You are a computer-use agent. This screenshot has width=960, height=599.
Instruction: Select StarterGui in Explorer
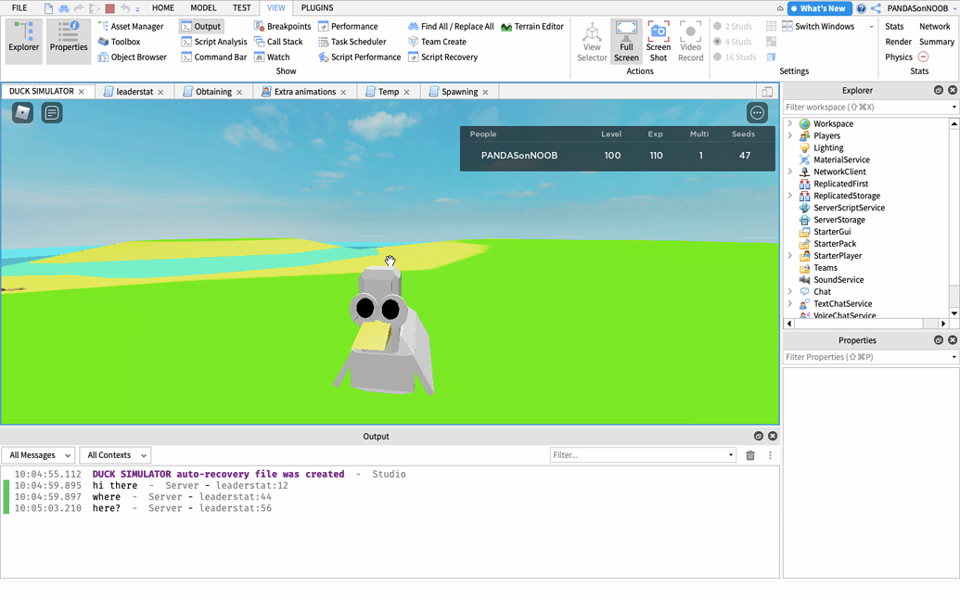(x=831, y=231)
